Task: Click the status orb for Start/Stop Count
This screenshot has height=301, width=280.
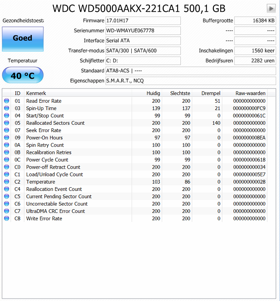Action: tap(7, 115)
